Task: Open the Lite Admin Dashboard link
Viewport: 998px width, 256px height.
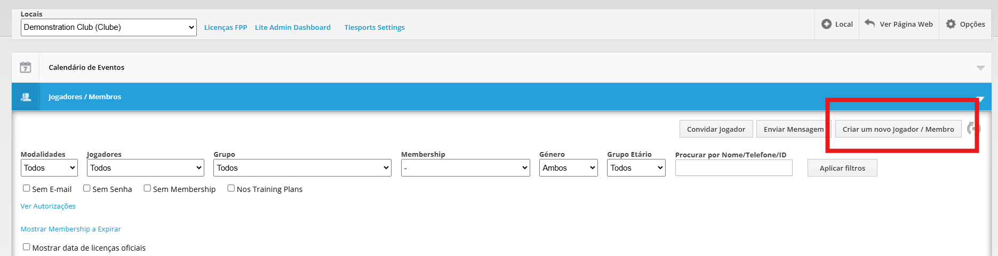Action: click(x=292, y=28)
